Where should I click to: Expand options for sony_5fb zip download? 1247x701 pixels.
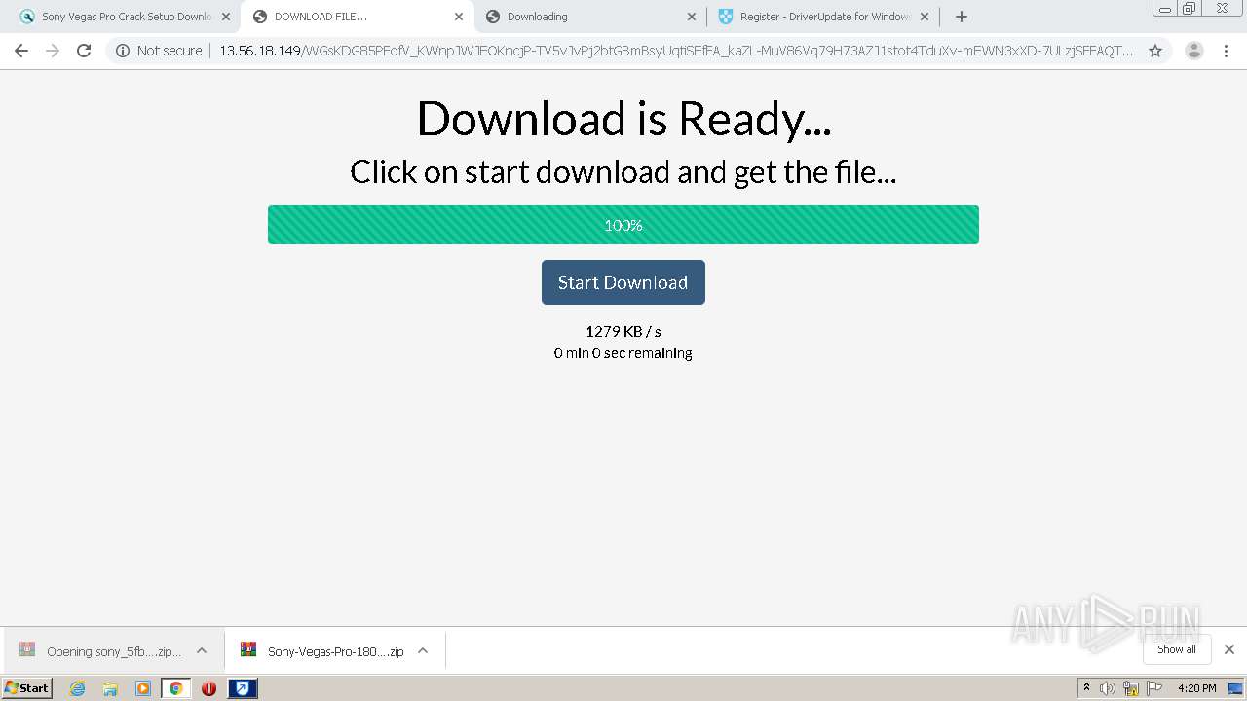coord(202,650)
